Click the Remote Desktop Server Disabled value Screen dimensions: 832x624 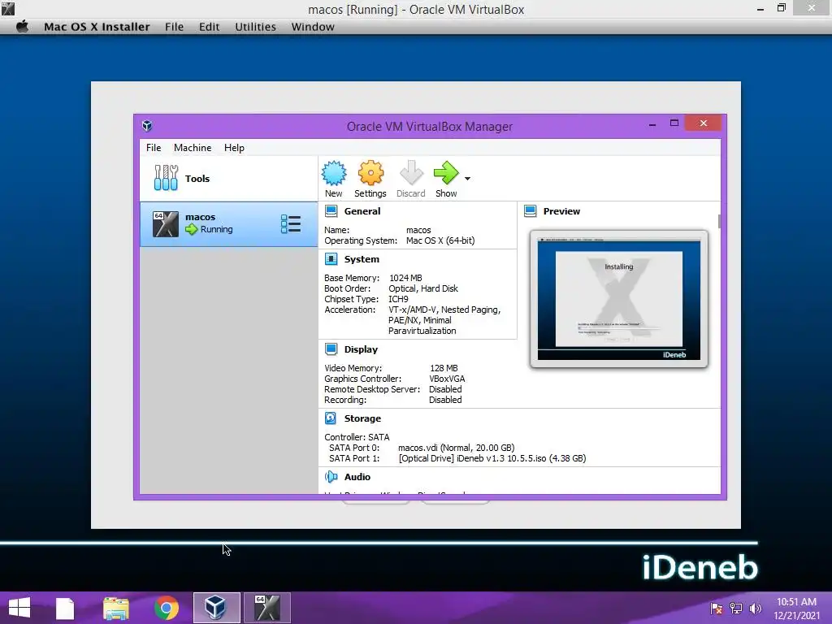tap(445, 389)
